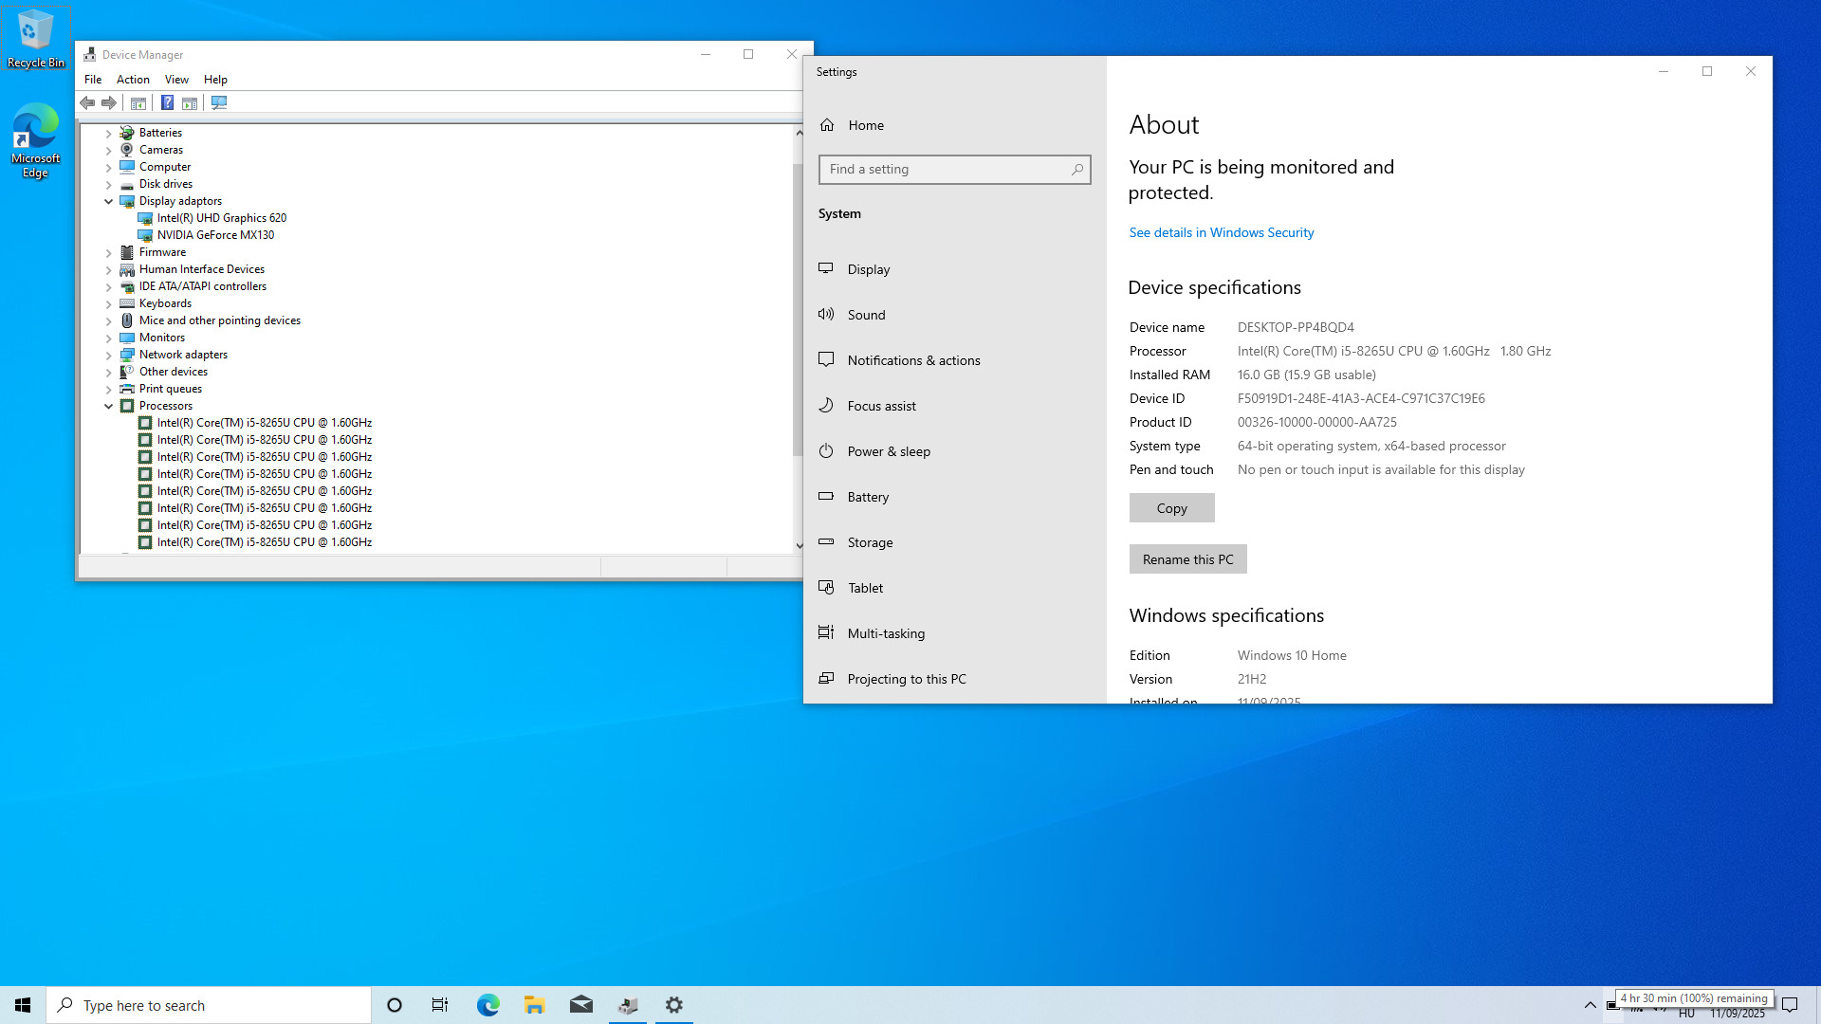The image size is (1821, 1024).
Task: Open the View menu
Action: click(176, 80)
